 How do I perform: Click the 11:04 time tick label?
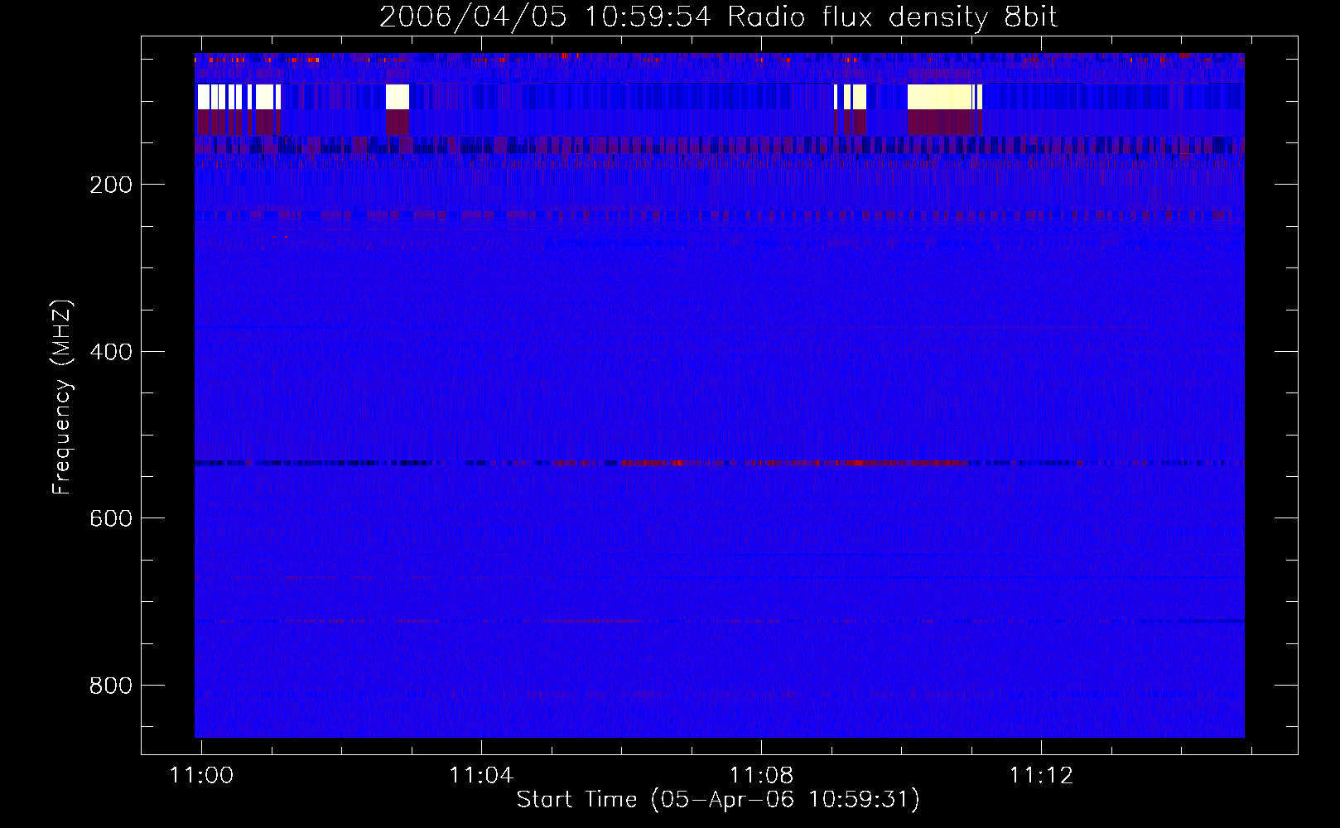point(481,776)
